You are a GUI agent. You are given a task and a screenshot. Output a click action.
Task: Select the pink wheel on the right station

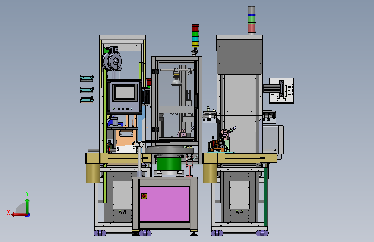click(x=224, y=135)
